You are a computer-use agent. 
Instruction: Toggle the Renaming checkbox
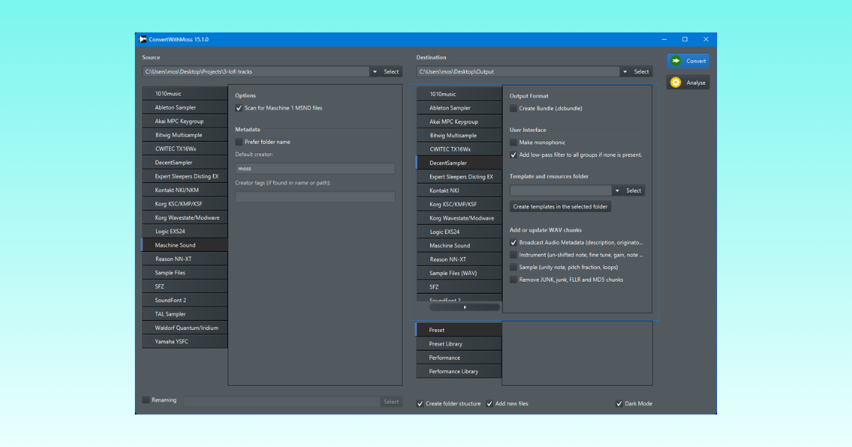[146, 400]
